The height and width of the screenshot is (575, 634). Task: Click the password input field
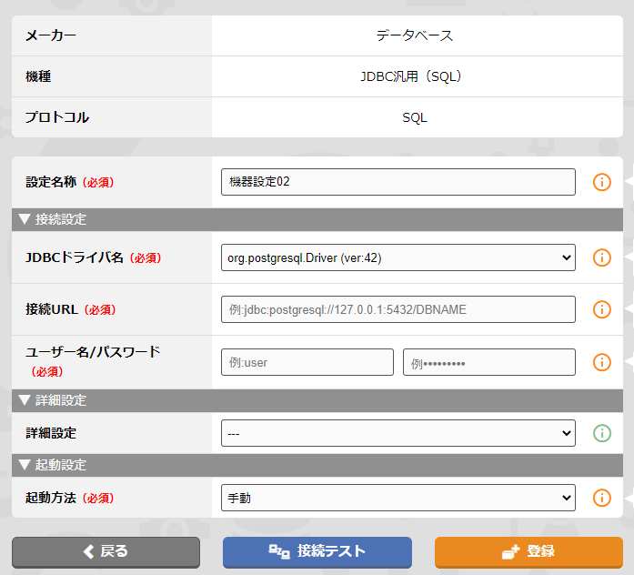pyautogui.click(x=488, y=362)
